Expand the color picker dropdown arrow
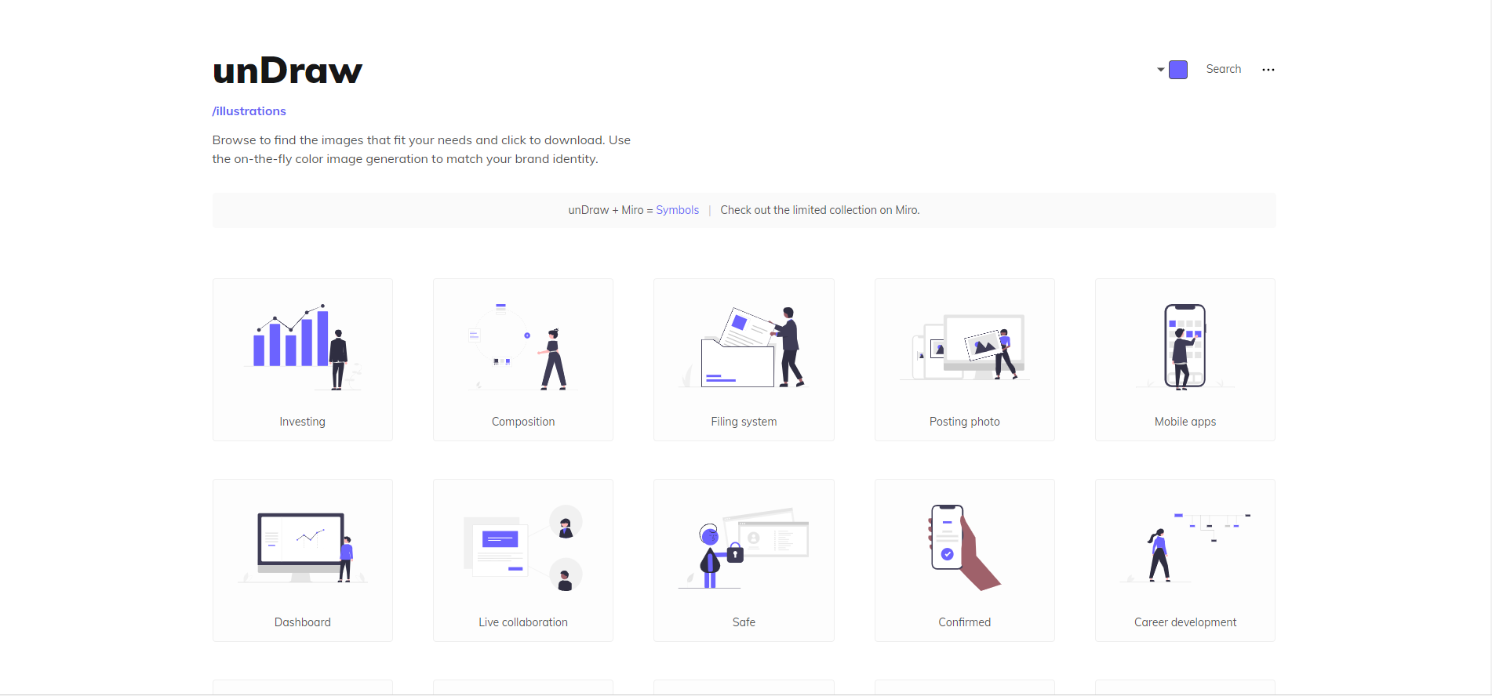Screen dimensions: 1492x696 coord(1161,70)
